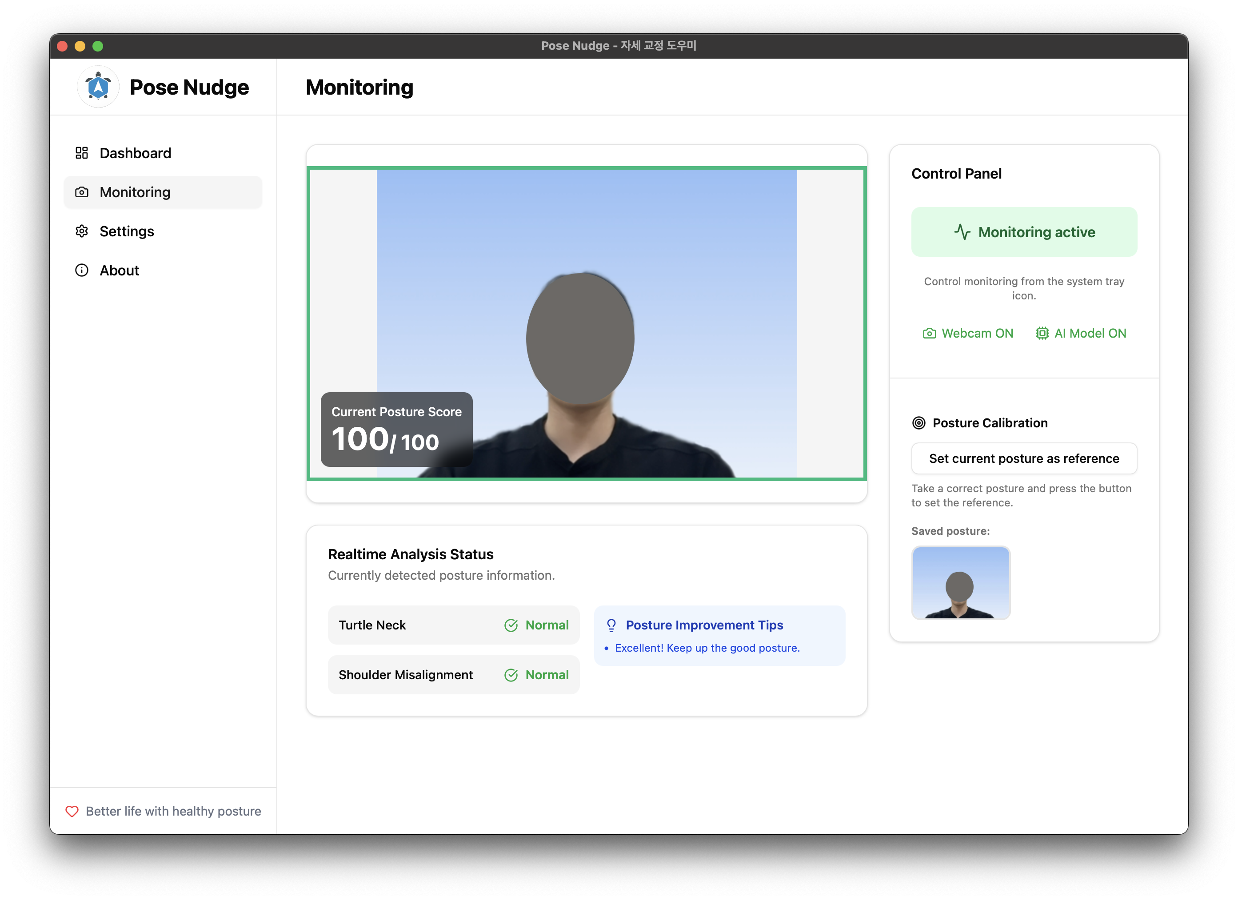Click the green macOS fullscreen window button
Image resolution: width=1238 pixels, height=900 pixels.
click(x=98, y=46)
